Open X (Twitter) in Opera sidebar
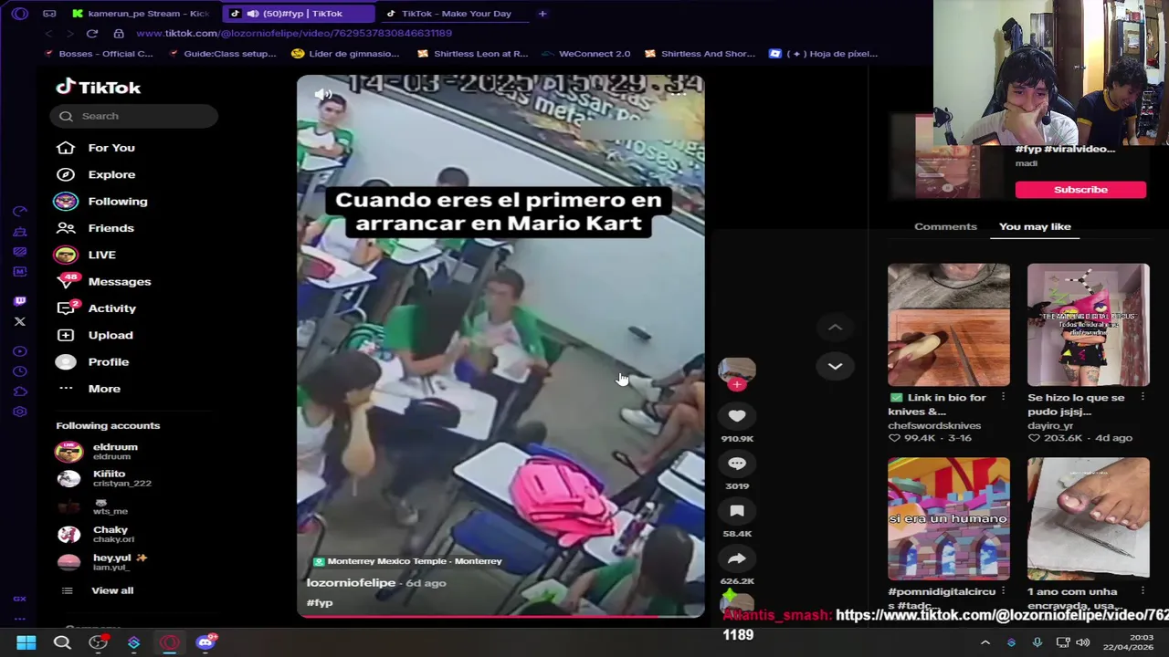 click(x=20, y=321)
